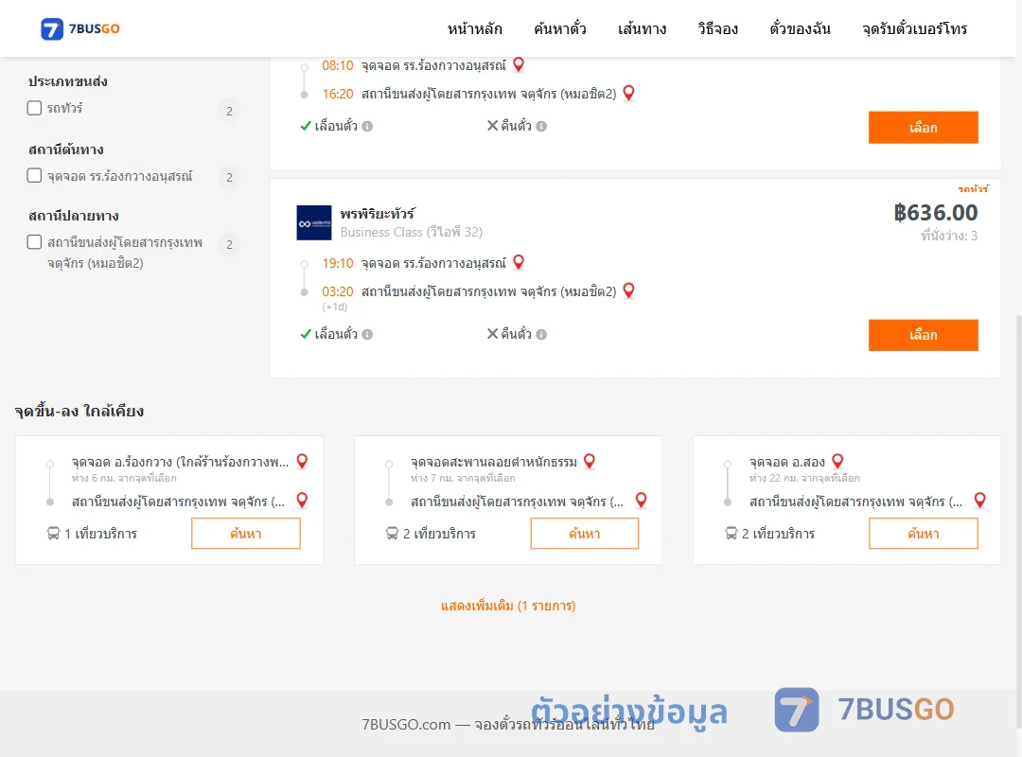Open destination pin in อ.สอง nearby card
This screenshot has height=757, width=1022.
coord(979,501)
